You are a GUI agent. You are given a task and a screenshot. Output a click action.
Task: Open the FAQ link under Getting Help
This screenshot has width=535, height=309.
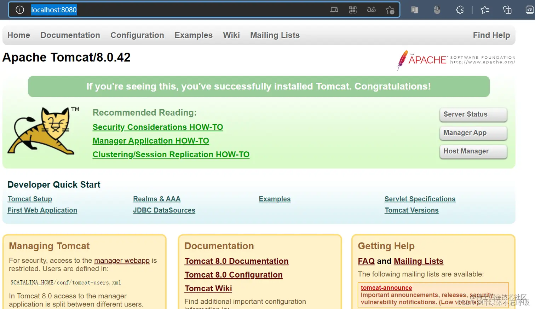point(366,261)
